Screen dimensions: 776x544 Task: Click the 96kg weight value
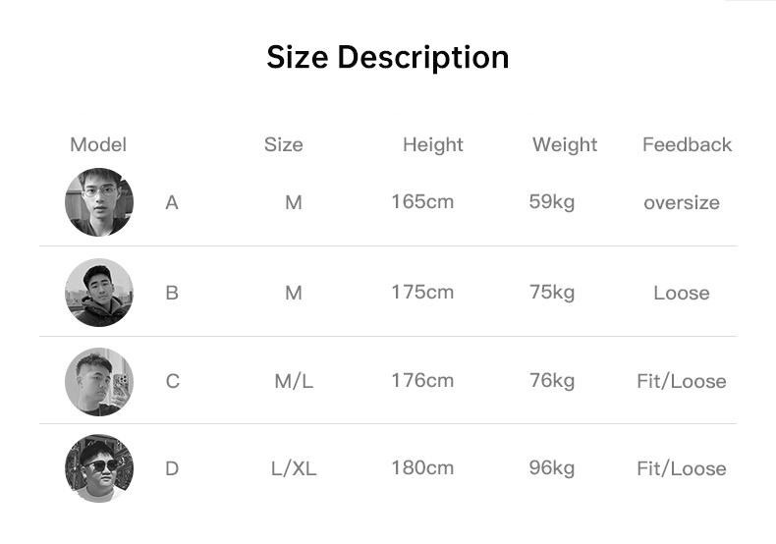tap(552, 467)
